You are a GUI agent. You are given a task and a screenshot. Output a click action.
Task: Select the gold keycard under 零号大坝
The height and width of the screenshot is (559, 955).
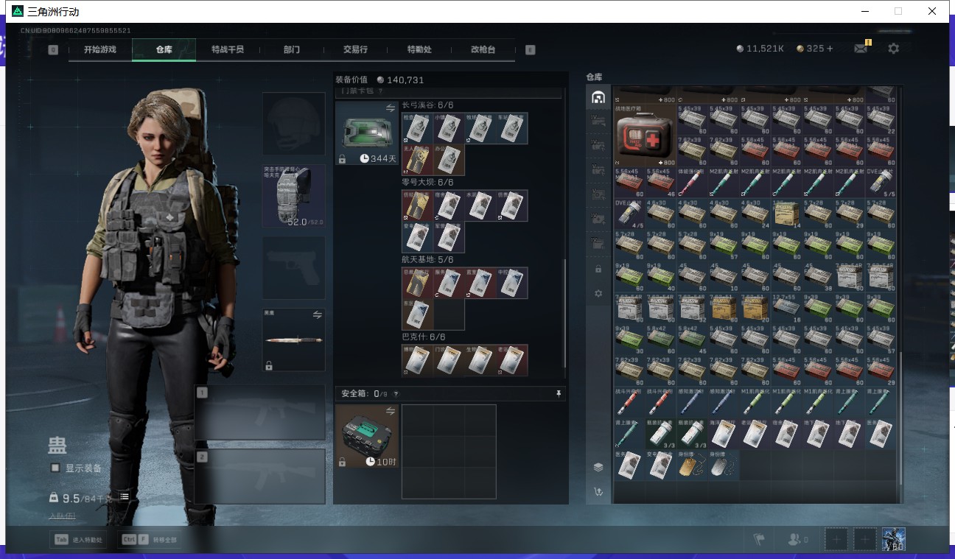[417, 205]
